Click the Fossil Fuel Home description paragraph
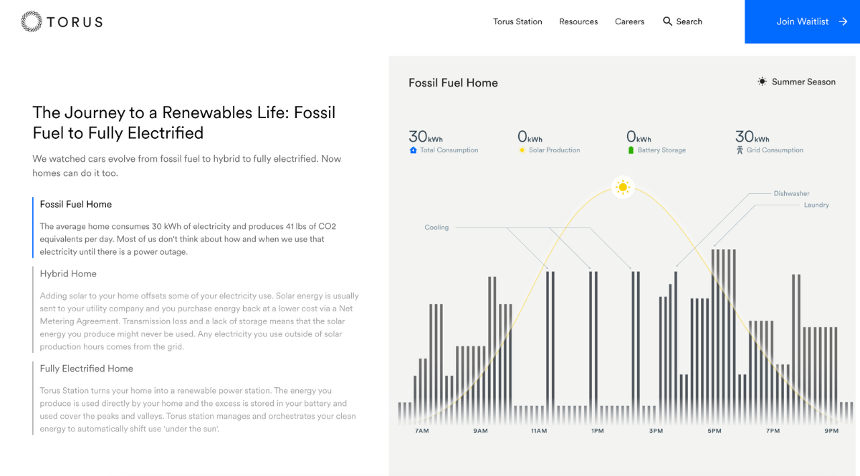The image size is (860, 476). click(188, 239)
